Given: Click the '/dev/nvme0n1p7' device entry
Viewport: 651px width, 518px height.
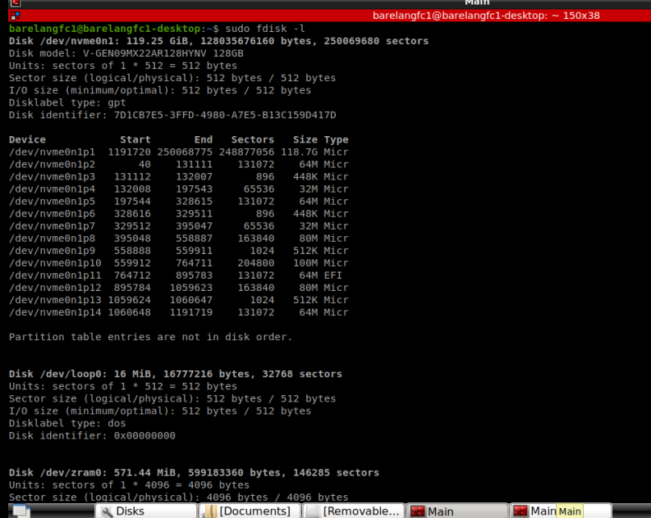Looking at the screenshot, I should pyautogui.click(x=52, y=226).
